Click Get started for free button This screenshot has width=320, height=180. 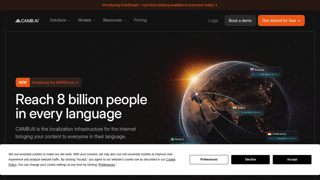281,20
